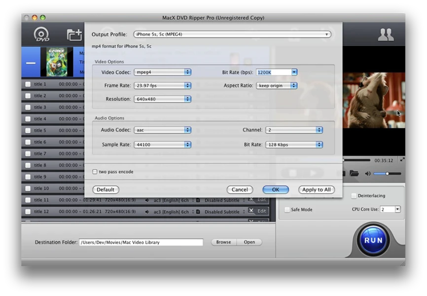Open the CPU Core Use dropdown
Viewport: 427px width, 296px height.
coord(397,209)
